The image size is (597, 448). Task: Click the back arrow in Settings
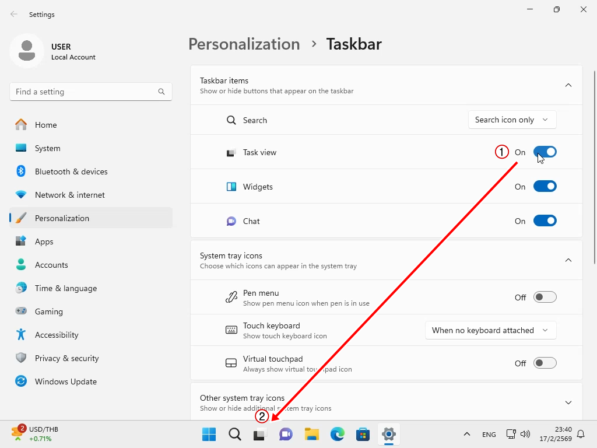click(14, 15)
